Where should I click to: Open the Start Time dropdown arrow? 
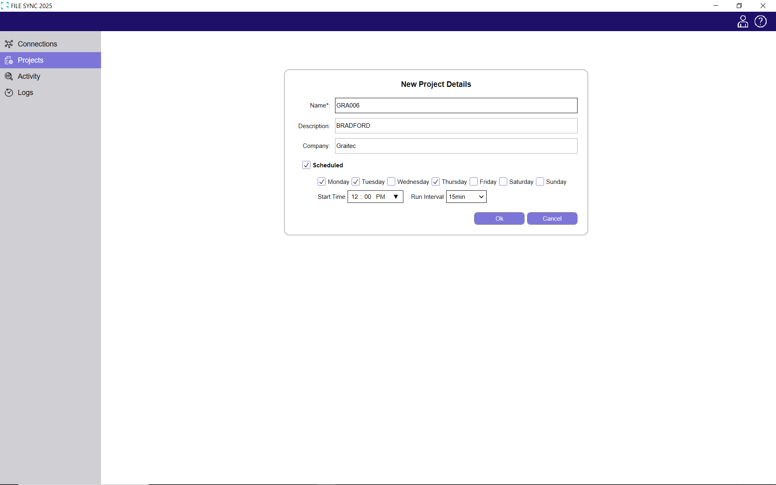[x=396, y=197]
